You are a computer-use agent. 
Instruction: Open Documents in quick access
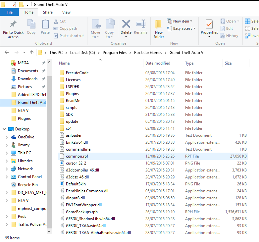pos(28,71)
